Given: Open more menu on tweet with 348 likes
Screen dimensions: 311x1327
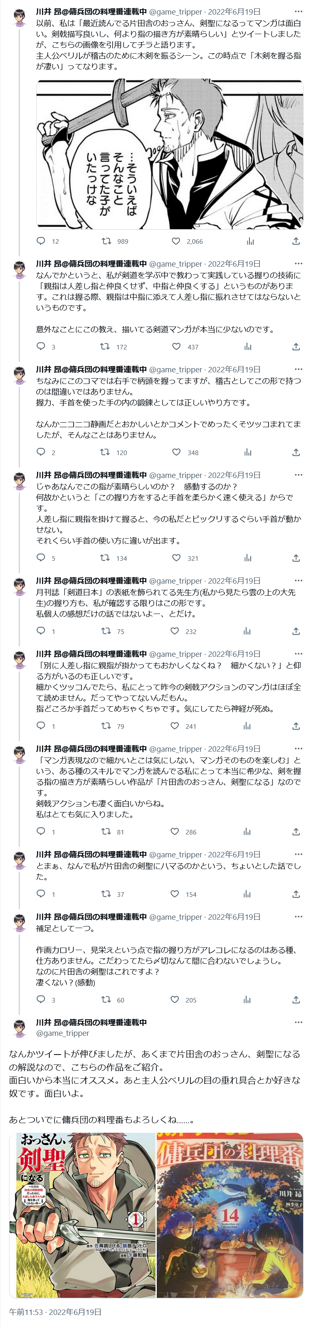Looking at the screenshot, I should point(298,369).
